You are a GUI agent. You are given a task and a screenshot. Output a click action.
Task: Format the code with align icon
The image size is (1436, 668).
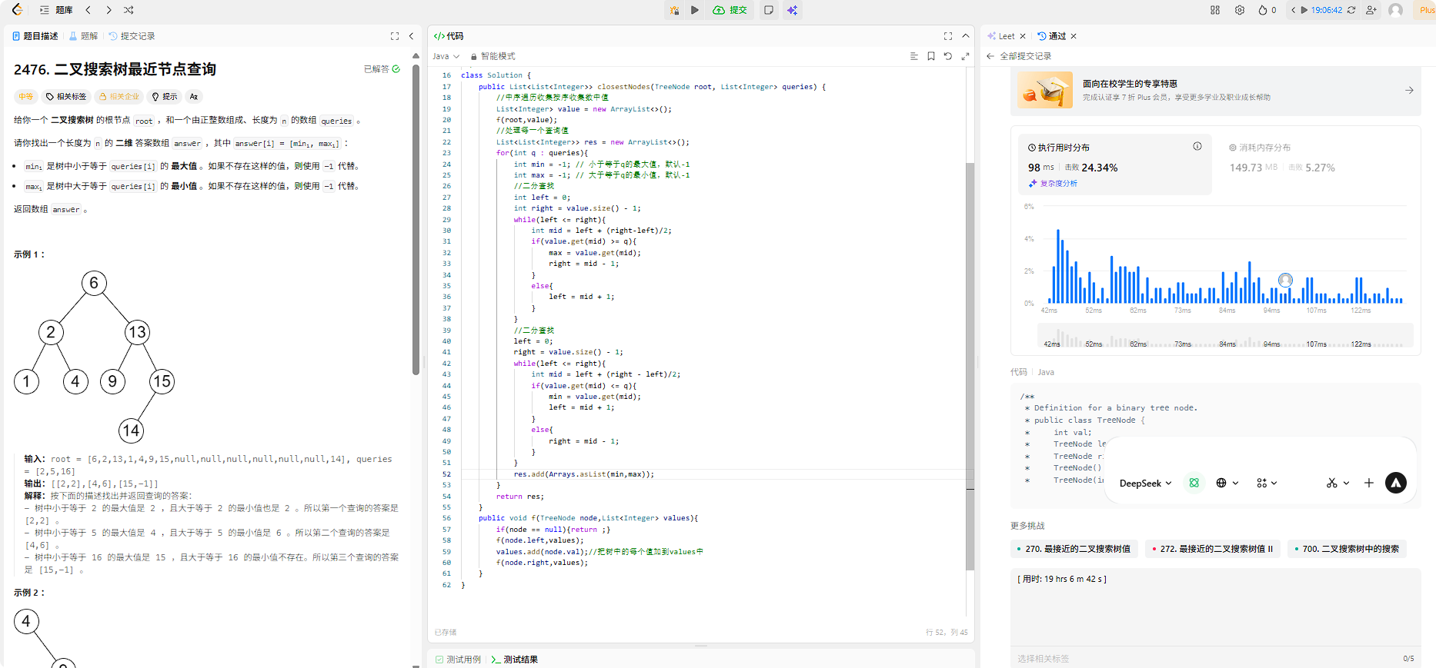[914, 56]
